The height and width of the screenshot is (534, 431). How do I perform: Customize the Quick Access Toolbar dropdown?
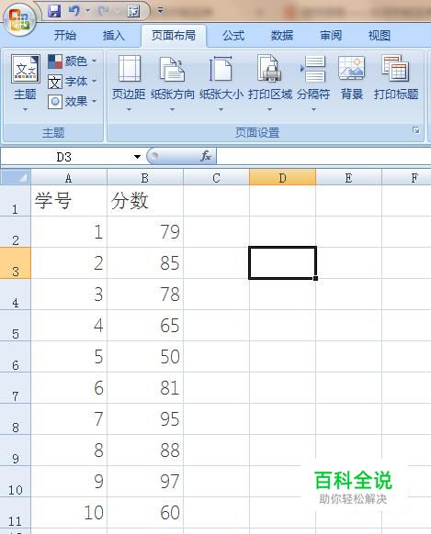point(160,11)
